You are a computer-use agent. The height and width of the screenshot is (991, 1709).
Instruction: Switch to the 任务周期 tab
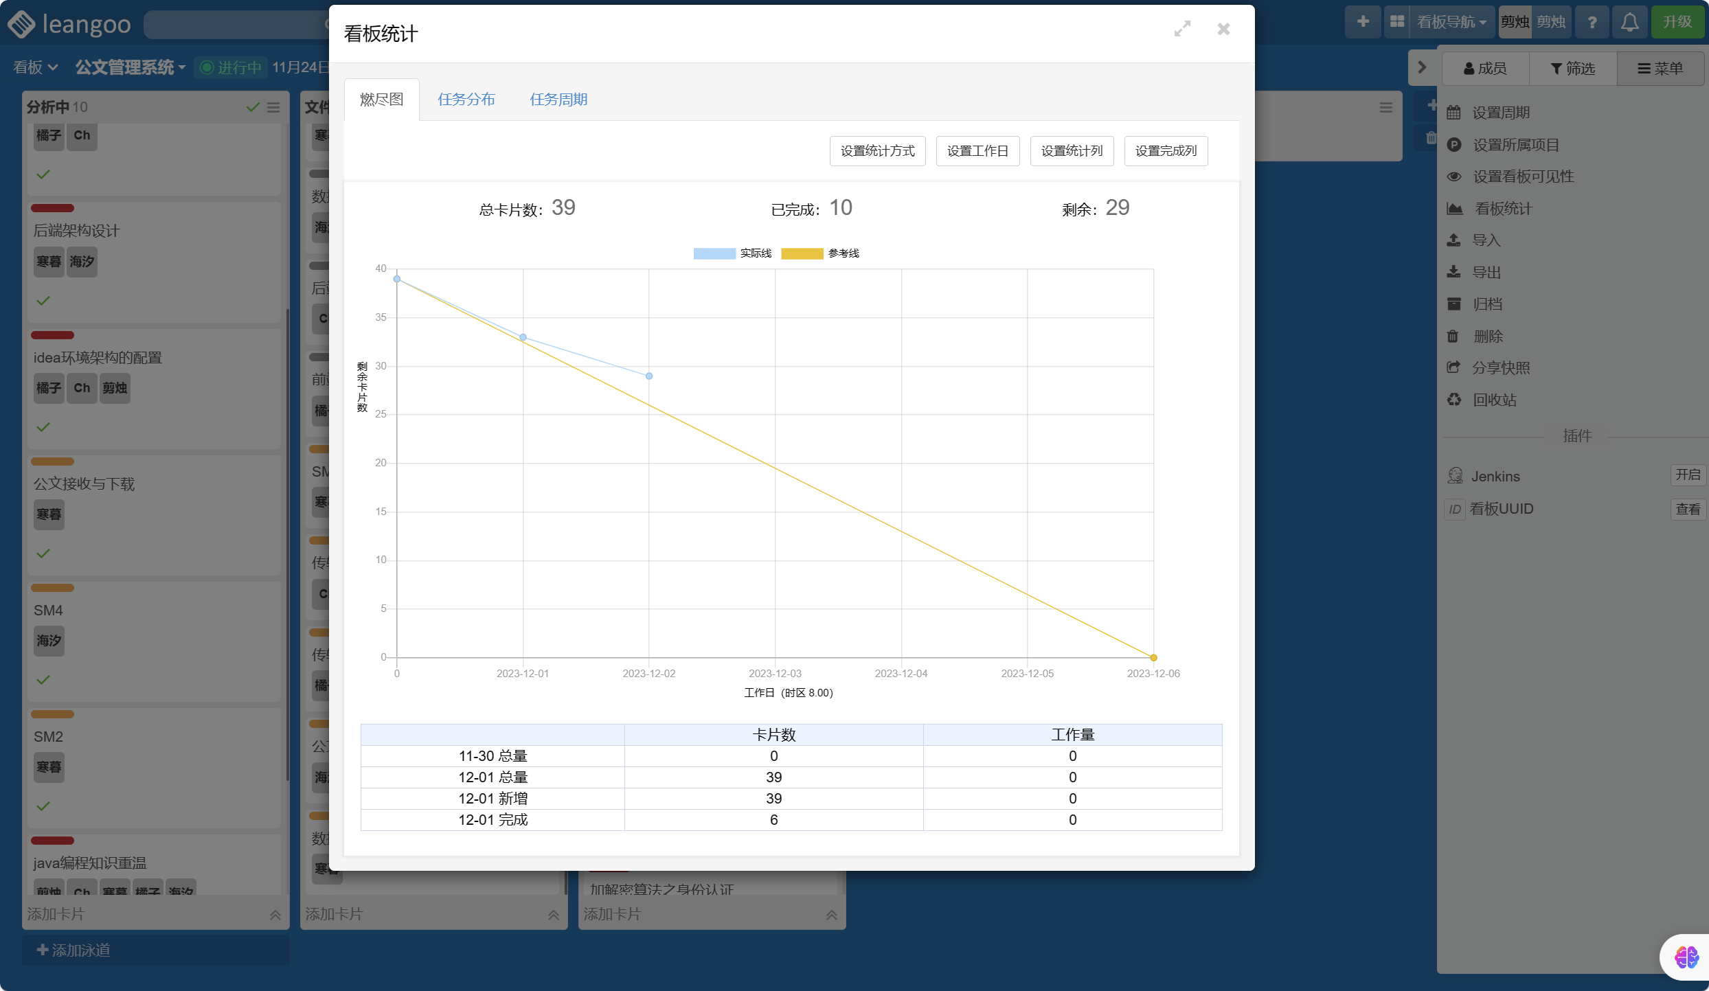(x=558, y=100)
